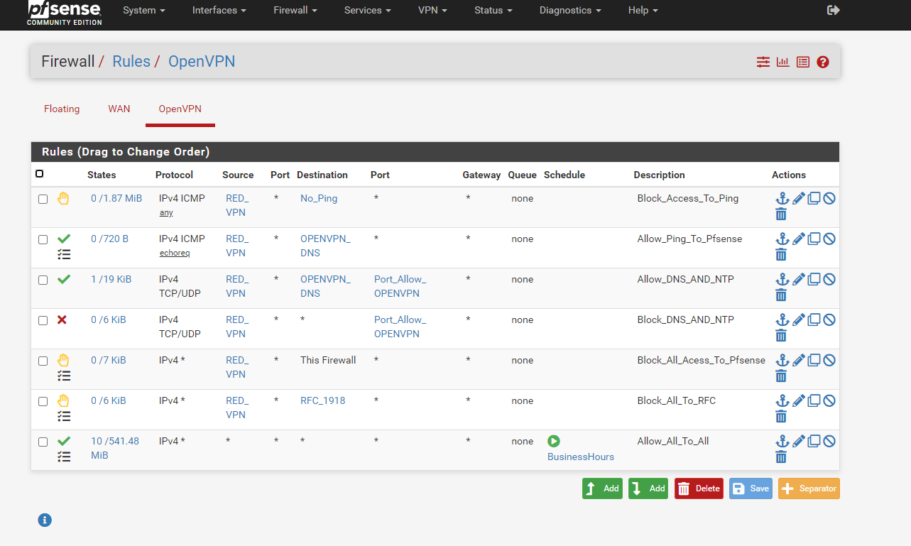This screenshot has width=911, height=546.
Task: Delete the Block_All_To_RFC rule trash icon
Action: [781, 417]
